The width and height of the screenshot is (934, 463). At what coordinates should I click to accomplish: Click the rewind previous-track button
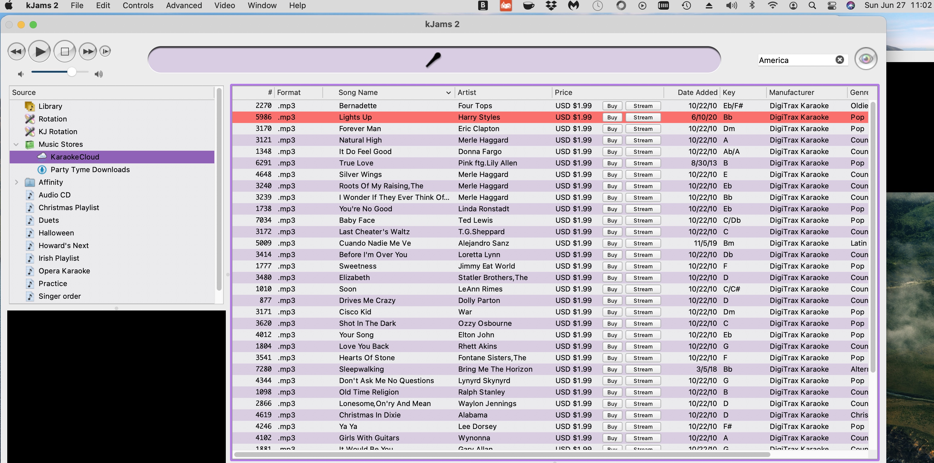(x=16, y=52)
